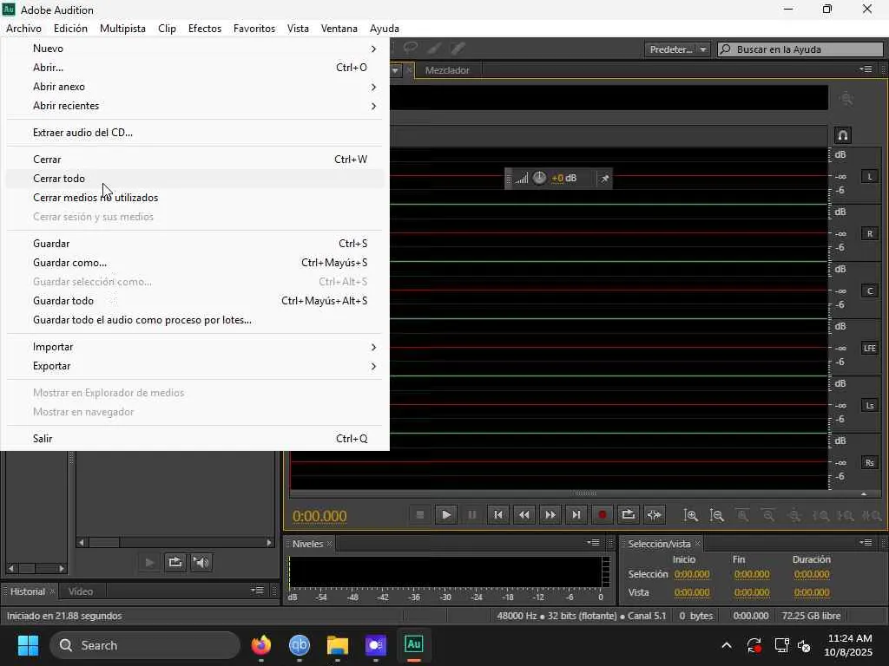This screenshot has height=666, width=889.
Task: Choose Salir to quit Audition
Action: pos(195,438)
